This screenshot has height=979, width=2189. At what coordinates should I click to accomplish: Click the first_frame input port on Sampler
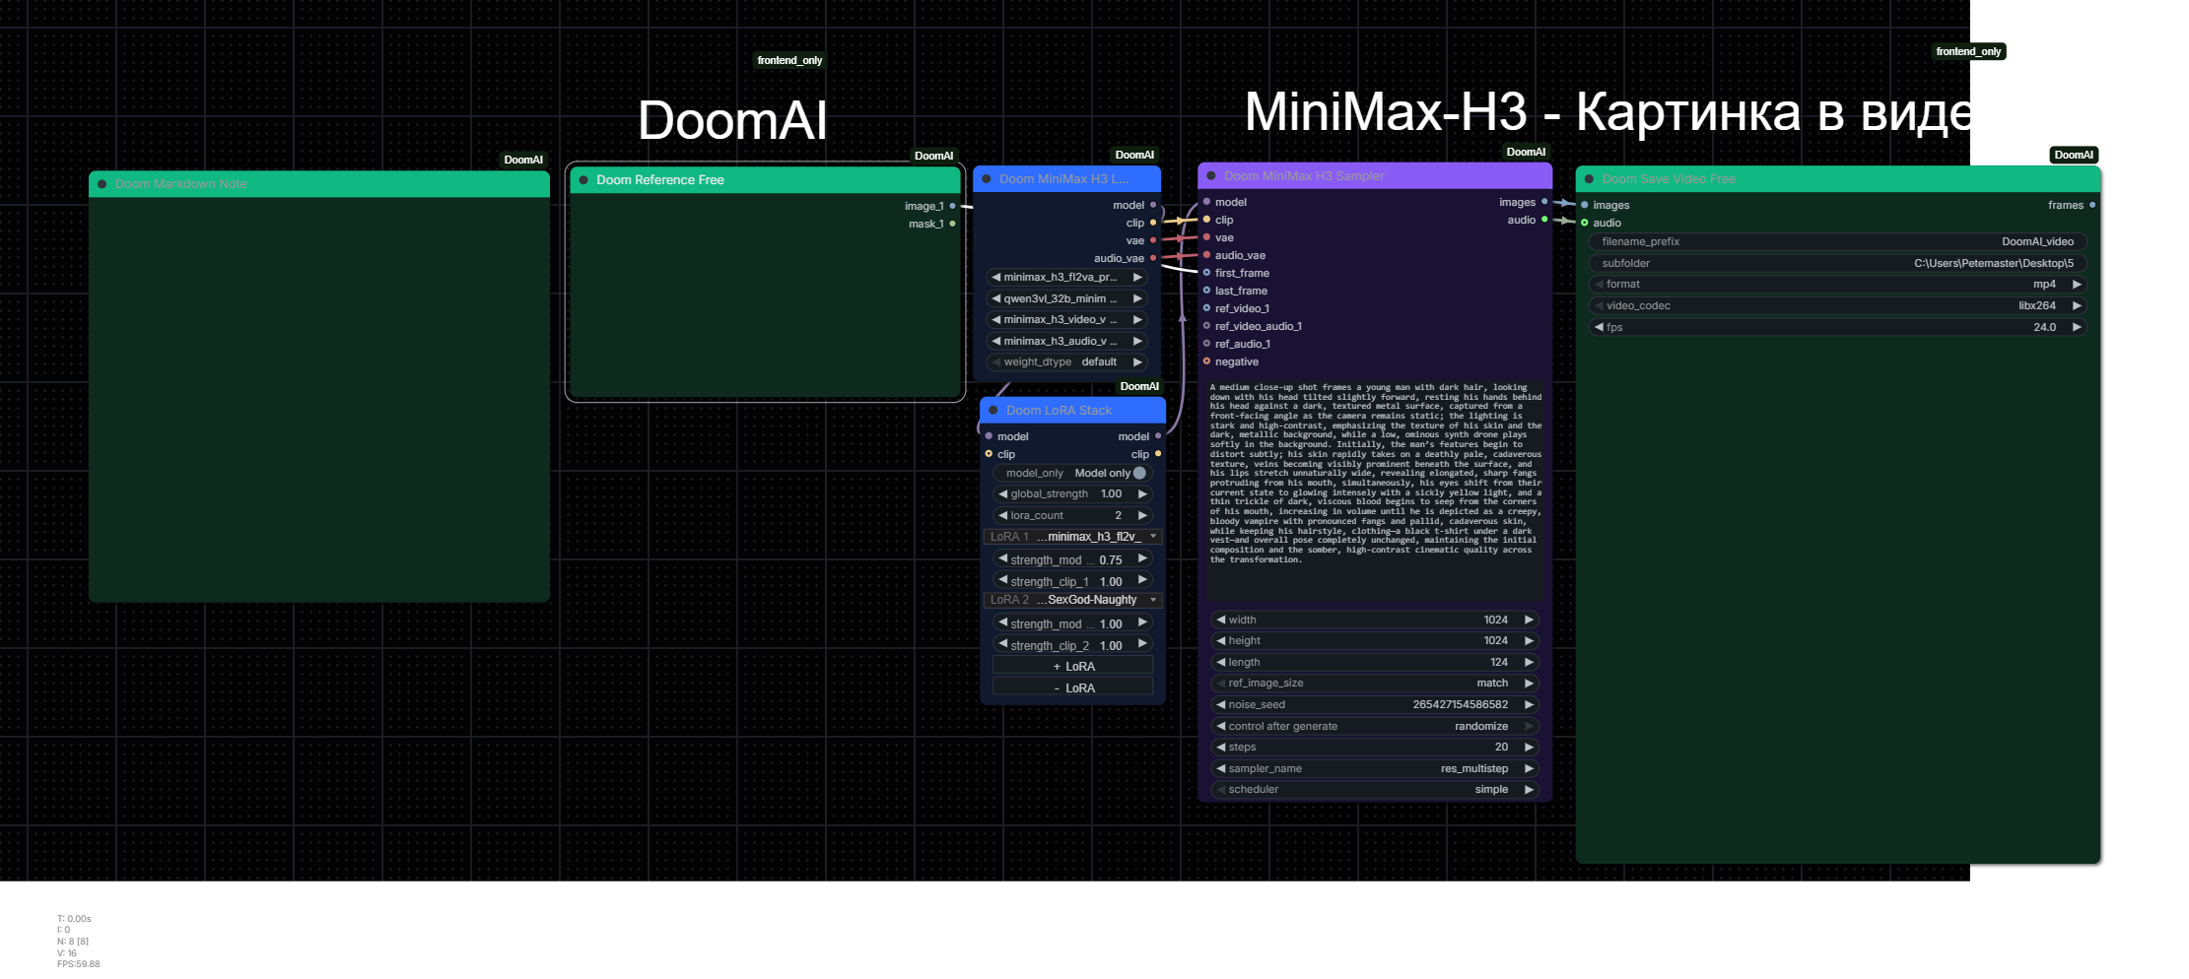(1206, 273)
